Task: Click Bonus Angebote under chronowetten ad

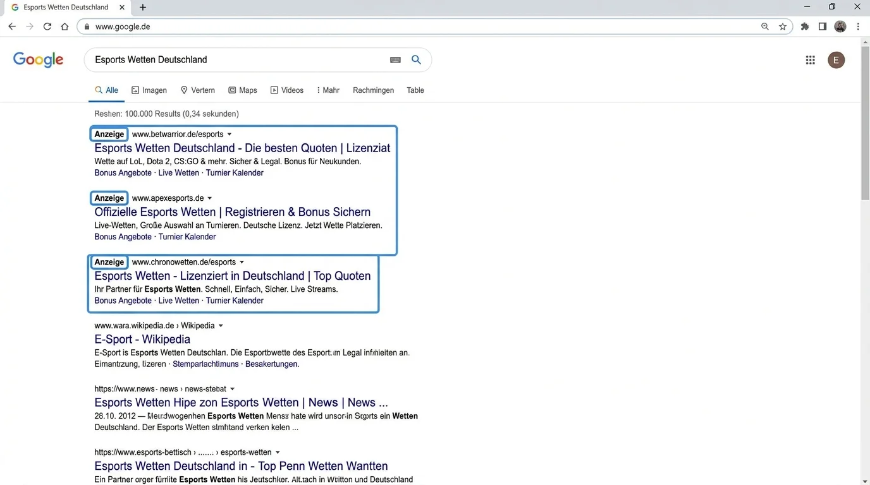Action: pos(123,301)
